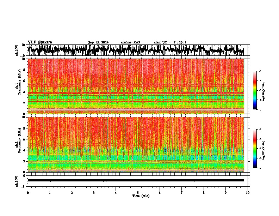Click the 'Time (min)' axis label
This screenshot has width=279, height=216.
[141, 196]
